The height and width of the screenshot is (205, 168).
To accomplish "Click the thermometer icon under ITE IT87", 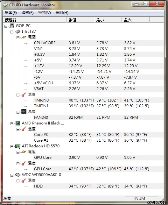I will [x=24, y=95].
